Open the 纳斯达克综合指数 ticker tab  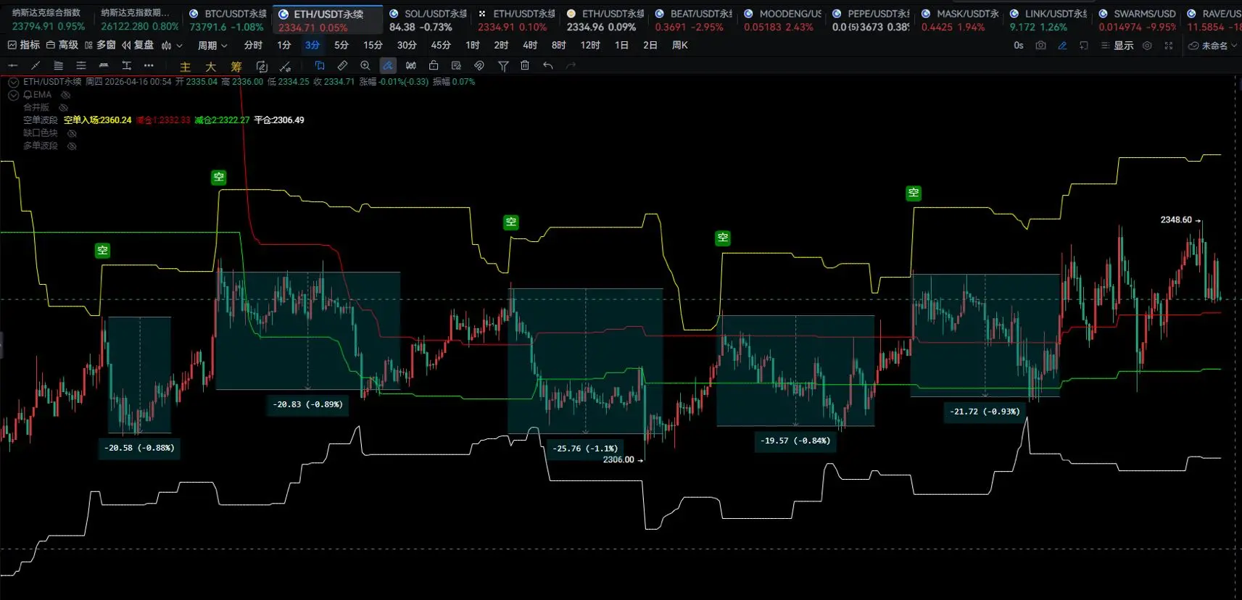pyautogui.click(x=49, y=20)
